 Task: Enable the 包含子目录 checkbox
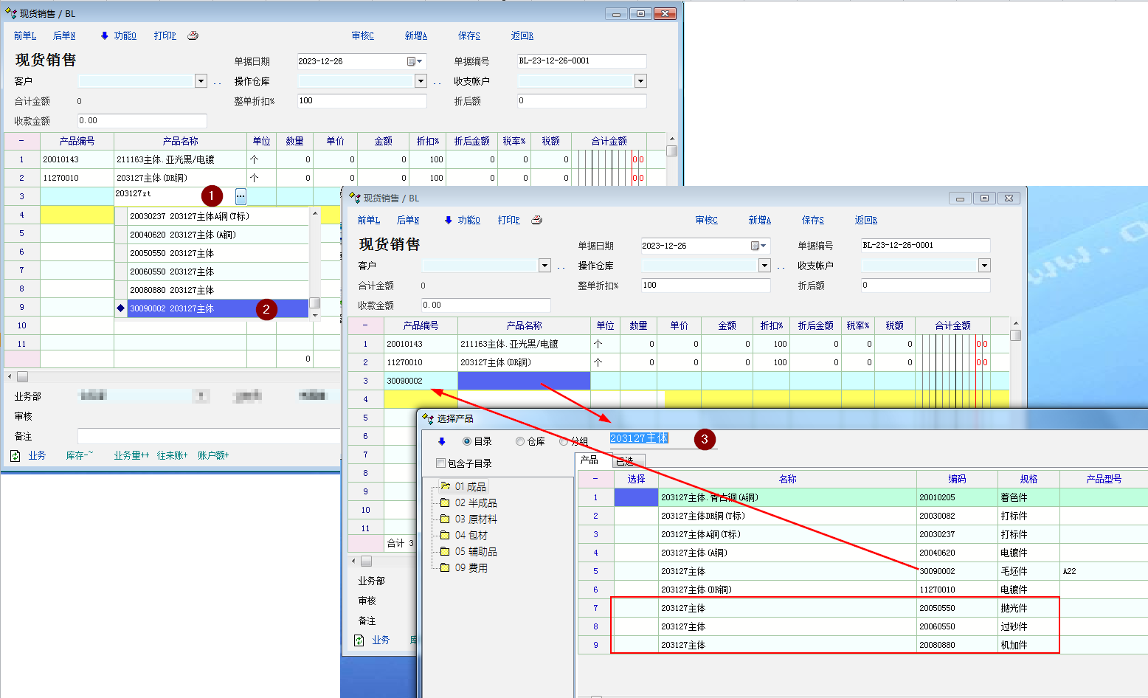(441, 463)
